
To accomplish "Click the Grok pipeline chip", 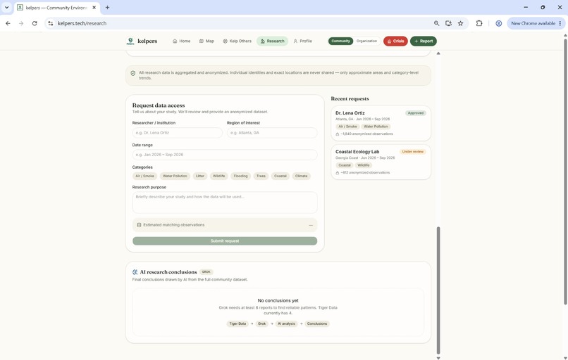I will 262,324.
